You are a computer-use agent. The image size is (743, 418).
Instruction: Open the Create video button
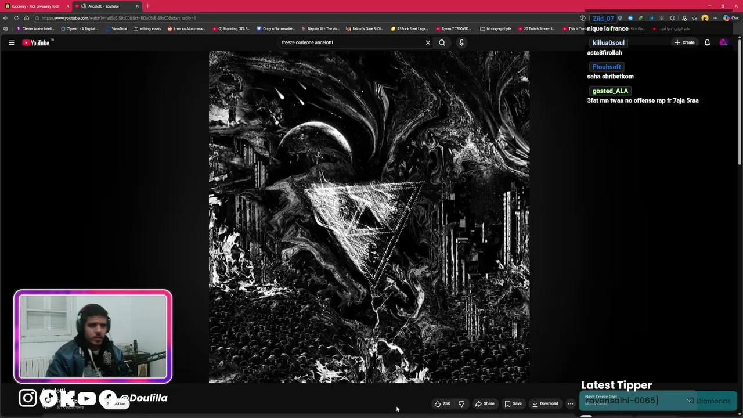684,42
